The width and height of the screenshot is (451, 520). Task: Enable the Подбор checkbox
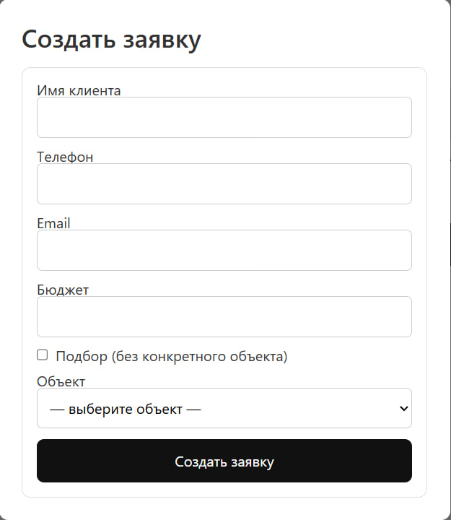pos(43,355)
